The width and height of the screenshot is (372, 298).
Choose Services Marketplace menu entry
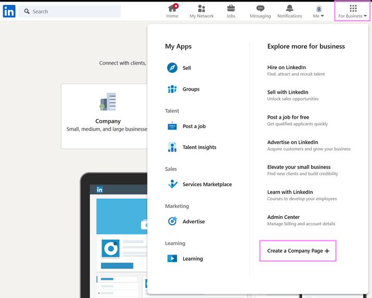(207, 184)
